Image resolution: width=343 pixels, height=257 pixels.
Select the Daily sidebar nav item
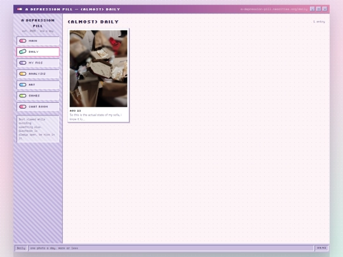38,52
